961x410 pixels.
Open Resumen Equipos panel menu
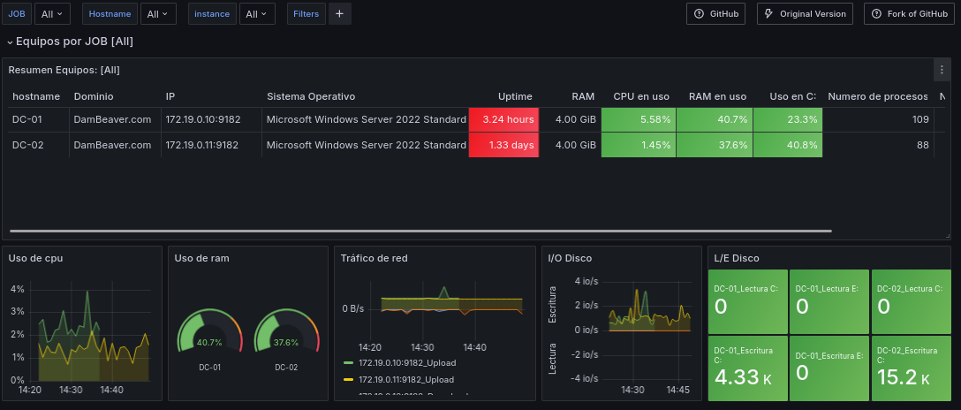942,69
